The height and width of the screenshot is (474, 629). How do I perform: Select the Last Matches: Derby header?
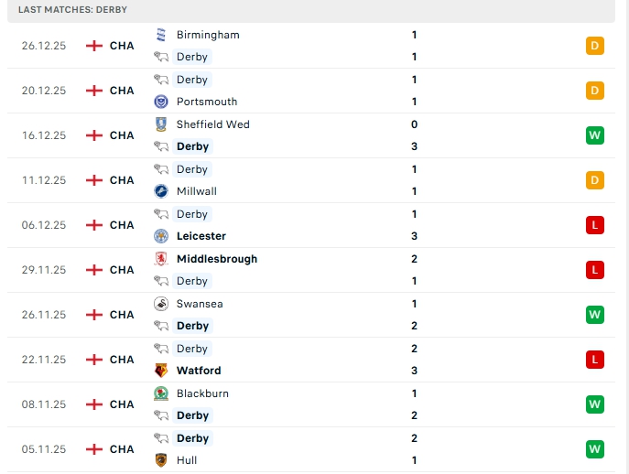point(73,10)
